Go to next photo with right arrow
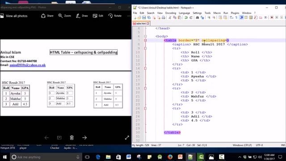This screenshot has width=286, height=161. 84,138
